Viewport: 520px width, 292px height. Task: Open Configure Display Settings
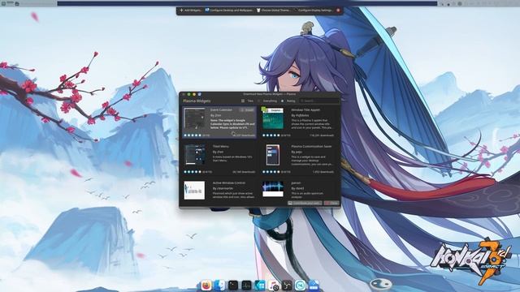(x=313, y=11)
